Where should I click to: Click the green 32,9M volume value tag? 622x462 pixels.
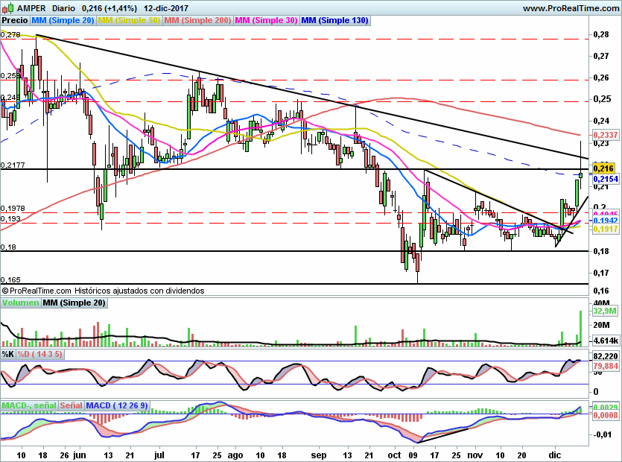point(604,311)
